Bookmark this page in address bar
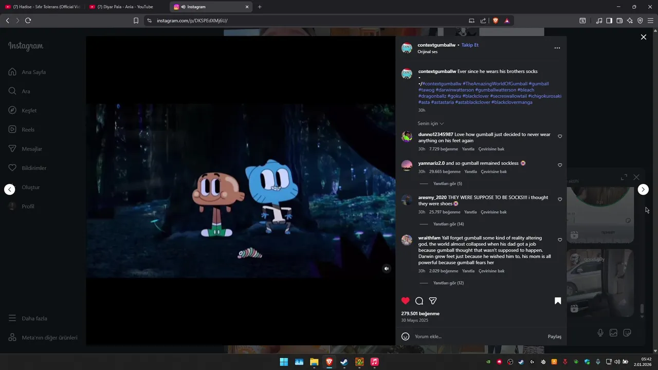This screenshot has width=658, height=370. (x=136, y=21)
